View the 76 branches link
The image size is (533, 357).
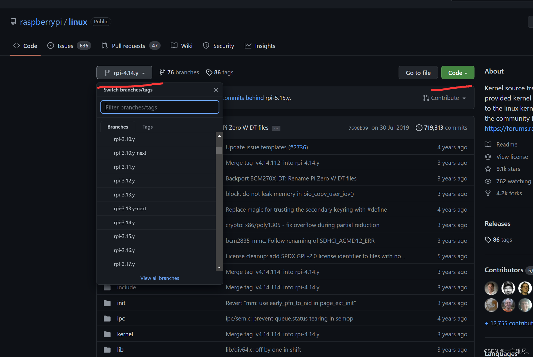pos(179,72)
